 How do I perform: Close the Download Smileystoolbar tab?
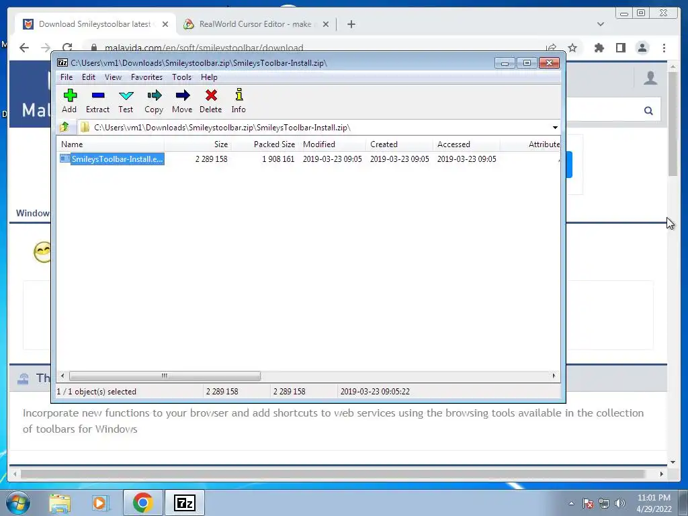tap(165, 24)
